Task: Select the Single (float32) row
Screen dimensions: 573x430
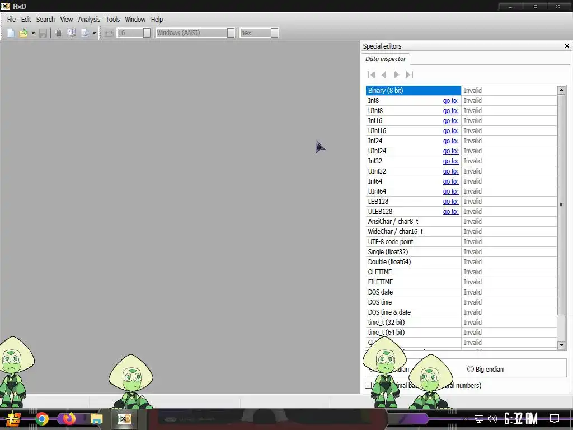Action: click(461, 251)
